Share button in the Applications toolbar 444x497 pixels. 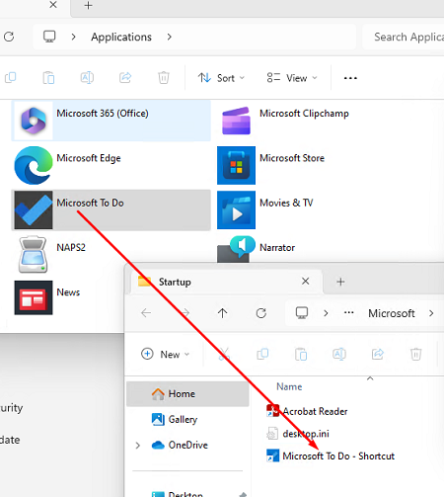point(125,78)
